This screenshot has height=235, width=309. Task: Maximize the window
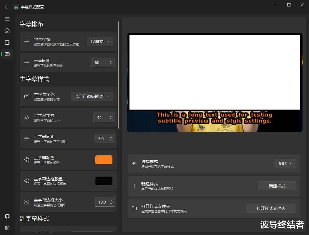click(289, 5)
